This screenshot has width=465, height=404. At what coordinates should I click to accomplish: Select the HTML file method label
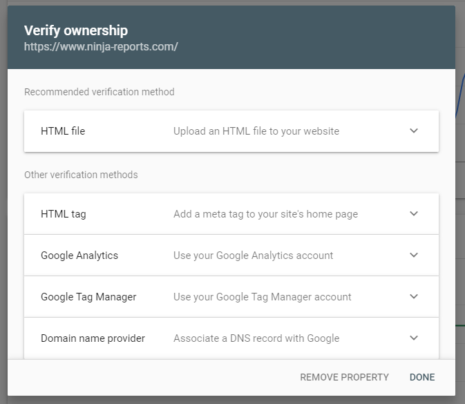pyautogui.click(x=63, y=131)
